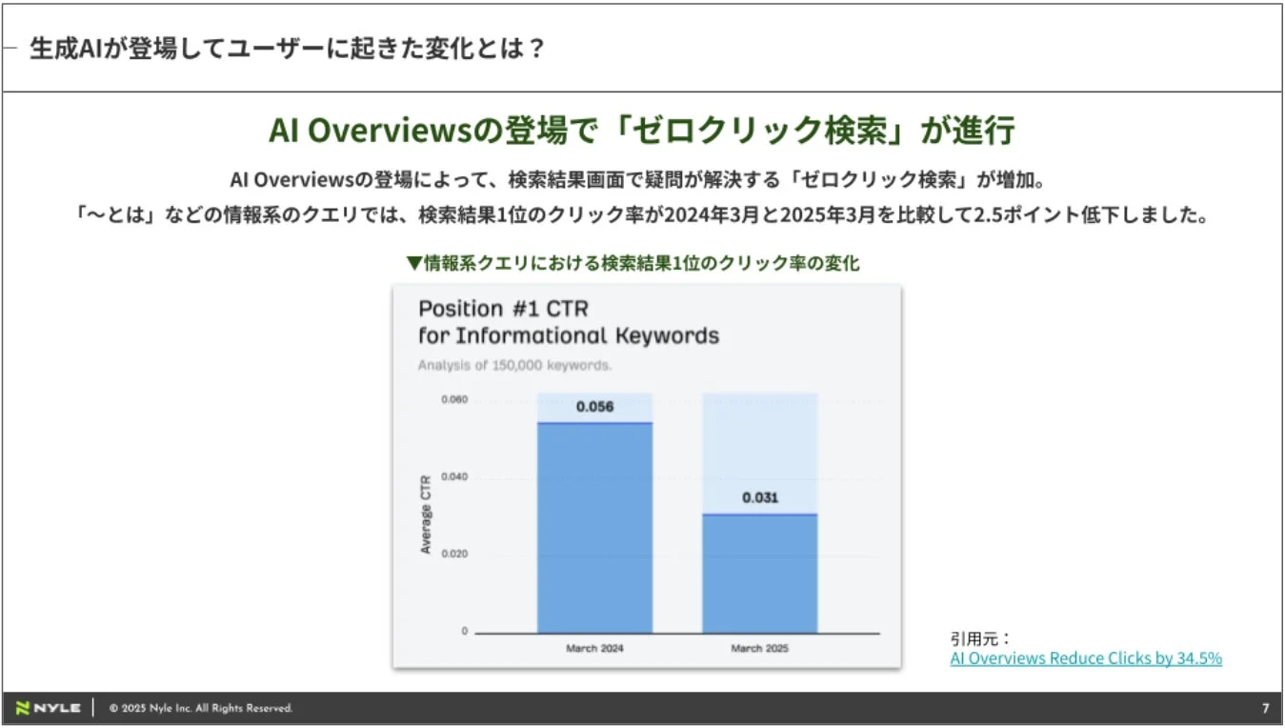Click the '0.056' value label

[595, 407]
